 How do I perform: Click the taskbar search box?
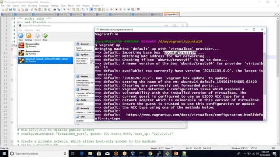[38, 154]
